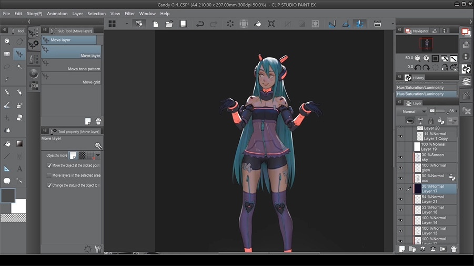
Task: Open the Animation menu
Action: click(57, 14)
